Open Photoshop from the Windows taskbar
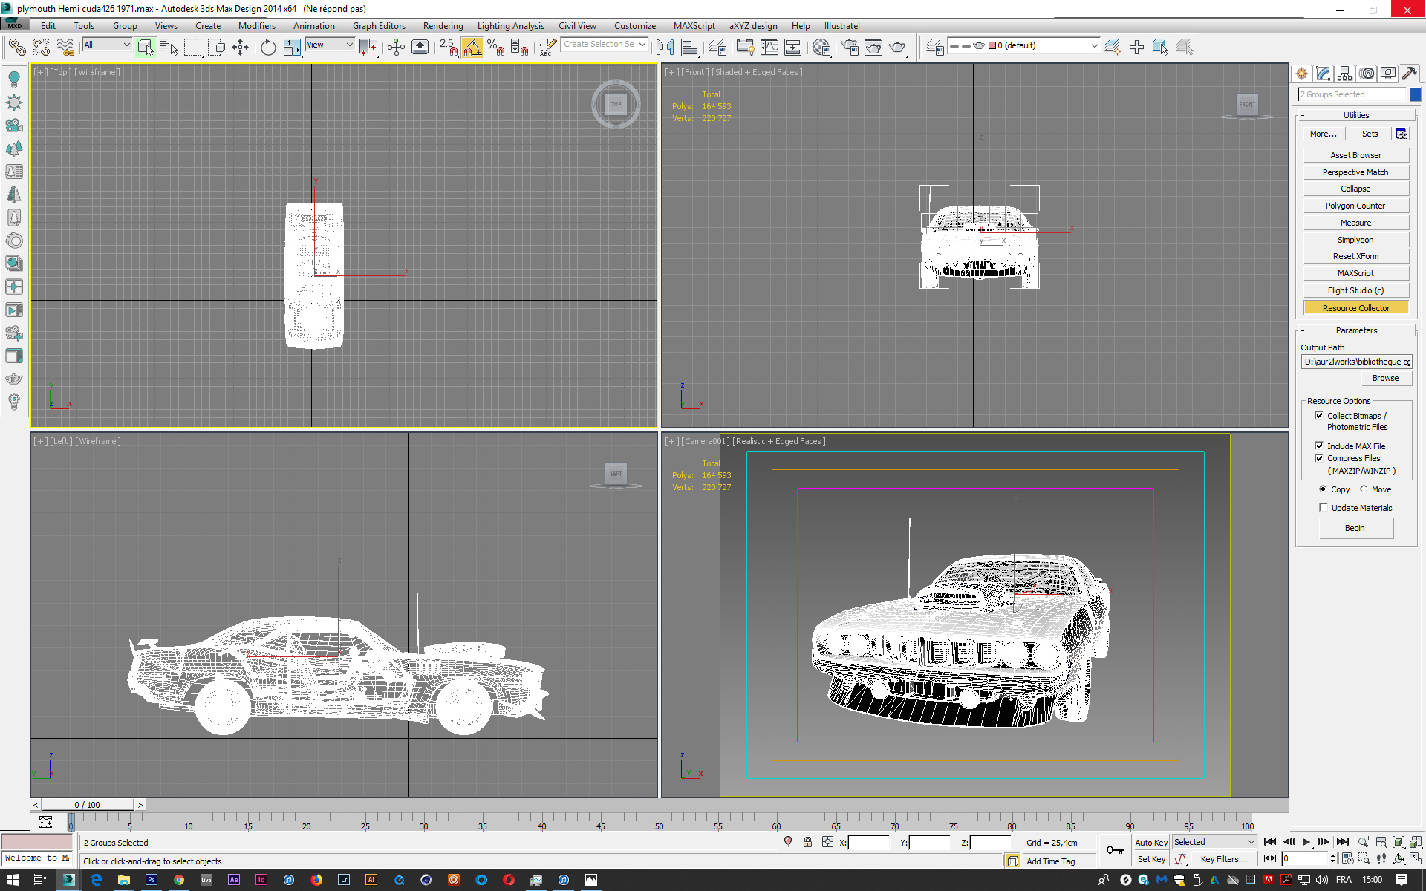1426x891 pixels. (x=152, y=880)
